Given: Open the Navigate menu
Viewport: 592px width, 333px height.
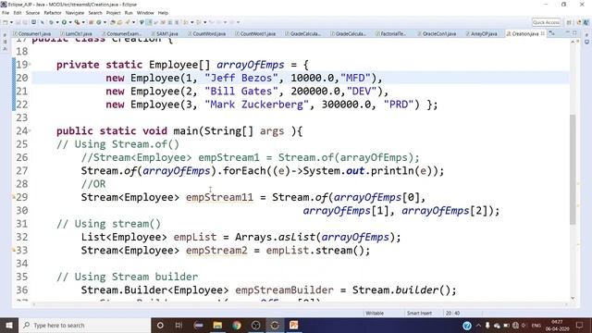Looking at the screenshot, I should [75, 13].
